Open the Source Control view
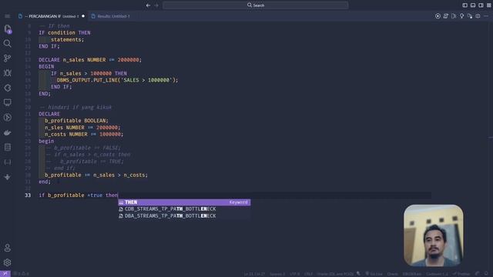 [x=8, y=58]
